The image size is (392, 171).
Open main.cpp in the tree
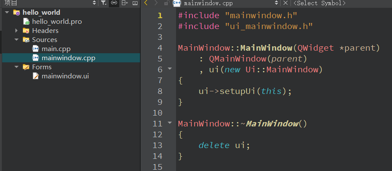point(56,48)
